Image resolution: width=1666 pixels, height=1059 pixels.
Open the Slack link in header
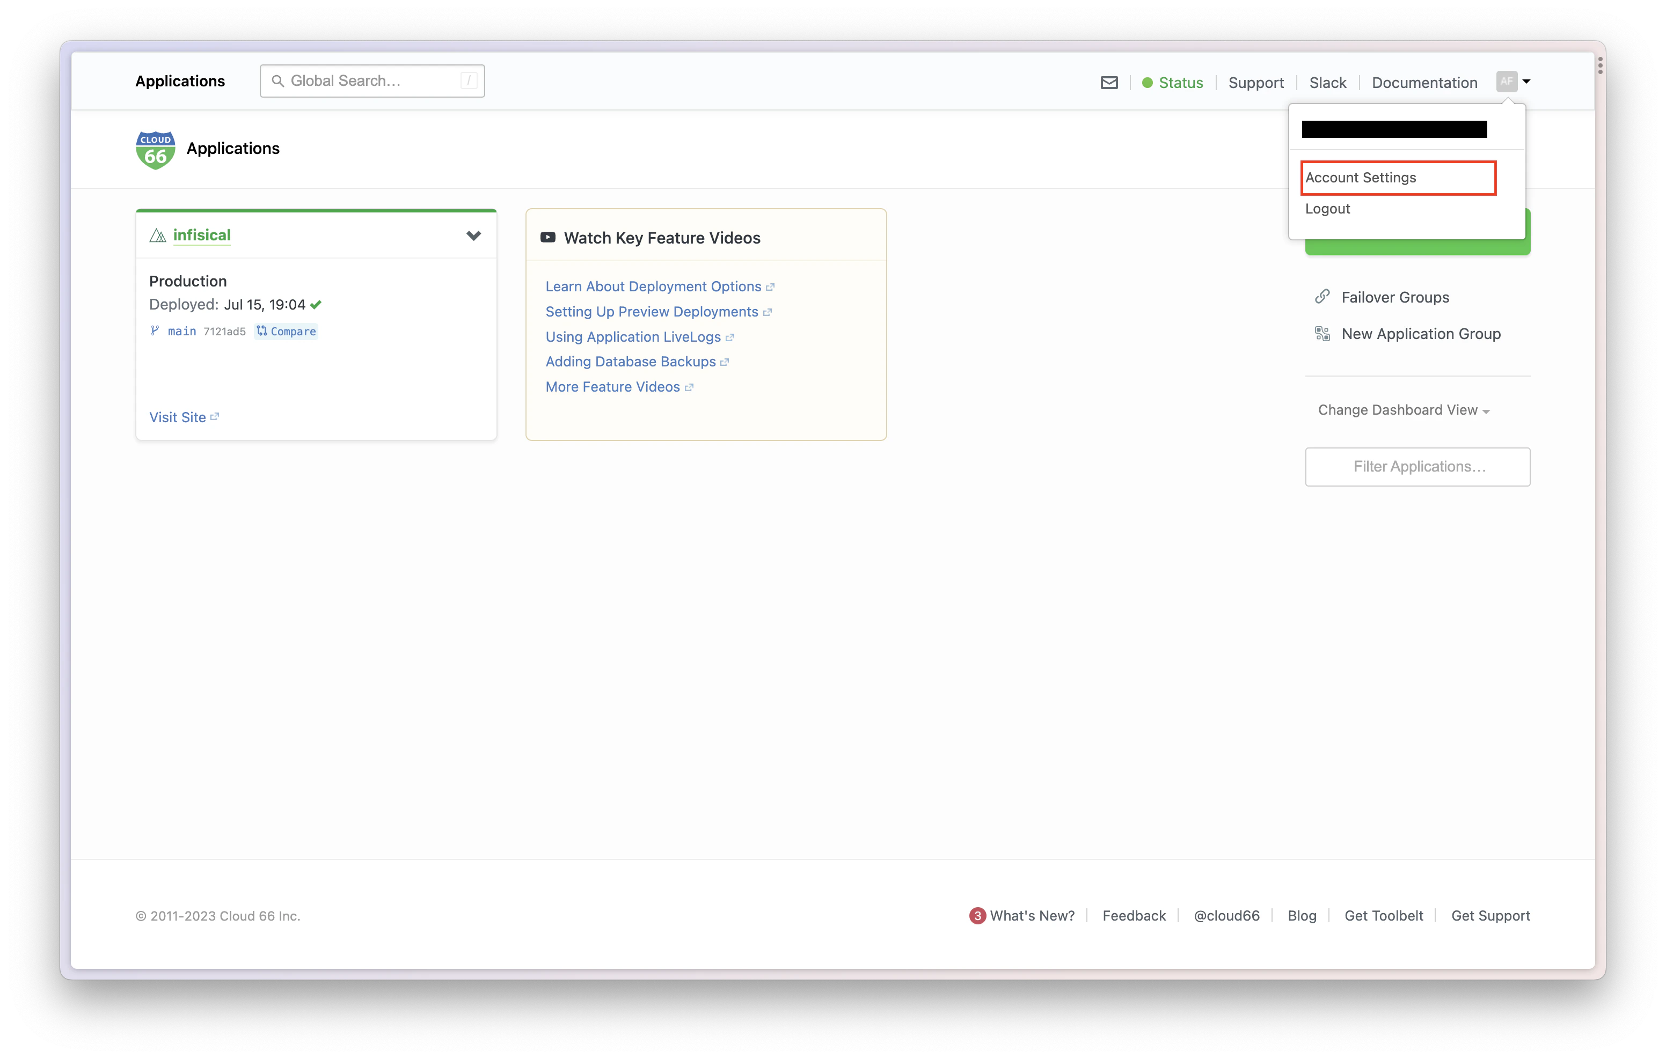coord(1327,82)
